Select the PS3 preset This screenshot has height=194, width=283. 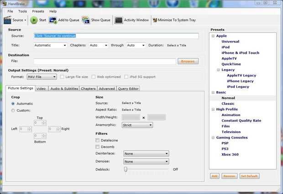tap(225, 149)
